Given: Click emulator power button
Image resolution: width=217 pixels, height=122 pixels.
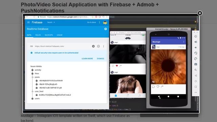Looking at the screenshot, I should tap(196, 36).
